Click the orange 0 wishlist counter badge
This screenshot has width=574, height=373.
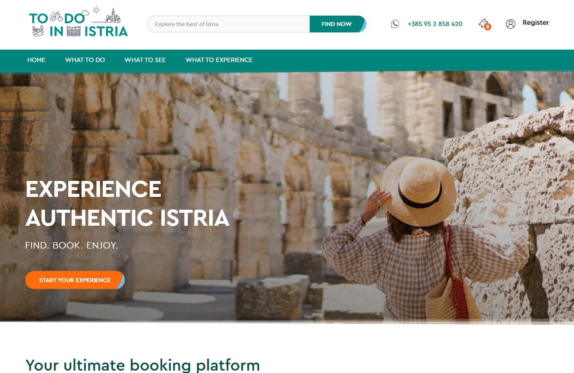tap(488, 27)
